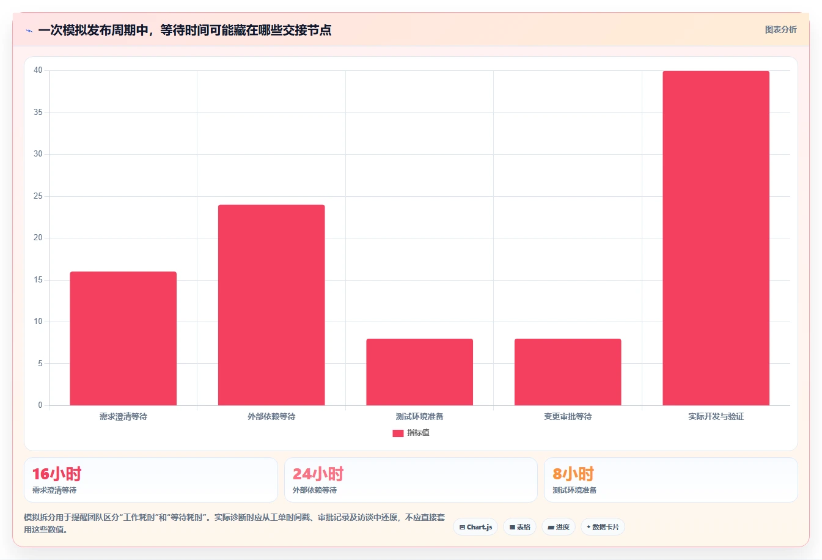This screenshot has width=822, height=560.
Task: Open the 8小时 data card
Action: [x=671, y=480]
